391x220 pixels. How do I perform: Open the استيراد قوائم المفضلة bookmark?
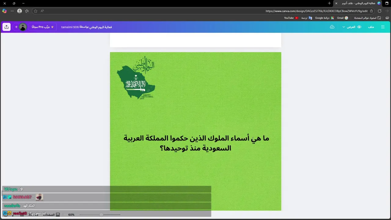point(367,18)
